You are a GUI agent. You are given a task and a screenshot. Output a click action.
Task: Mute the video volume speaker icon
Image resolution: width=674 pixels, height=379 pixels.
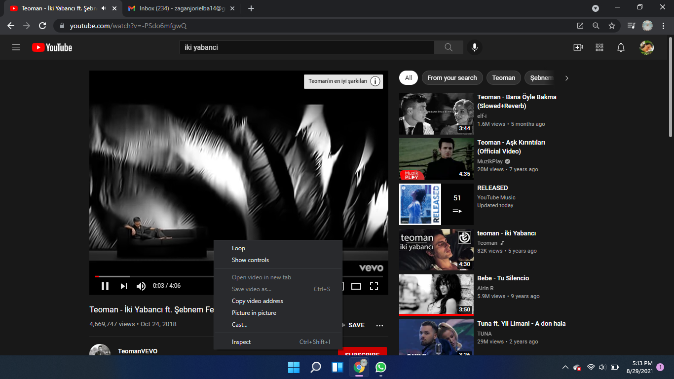141,286
